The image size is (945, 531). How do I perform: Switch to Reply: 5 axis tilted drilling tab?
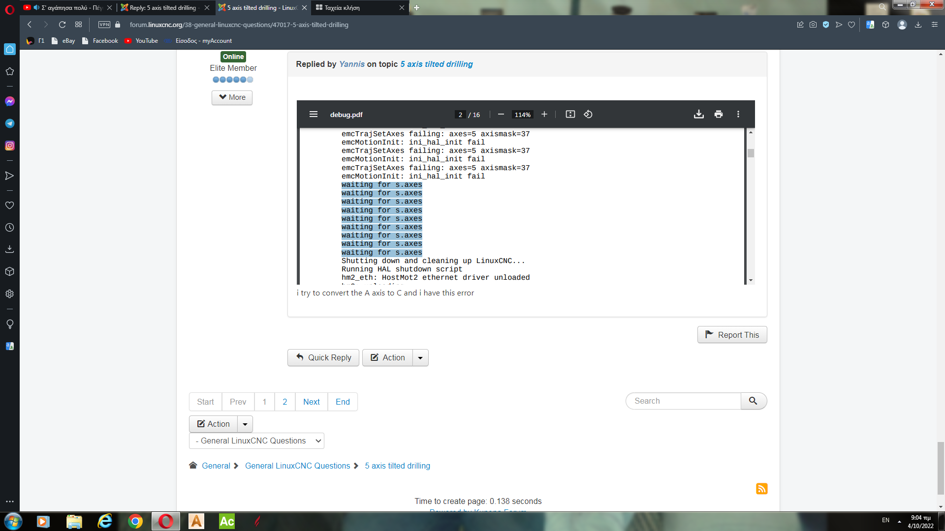click(162, 7)
